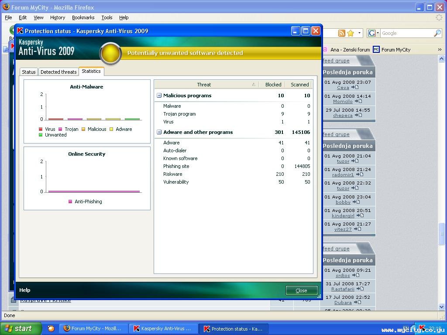Click the Help link in Kaspersky footer
447x335 pixels.
pos(25,290)
